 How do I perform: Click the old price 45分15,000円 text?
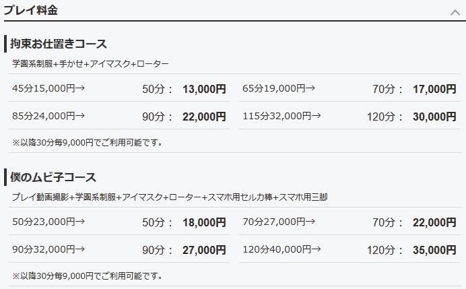[48, 88]
